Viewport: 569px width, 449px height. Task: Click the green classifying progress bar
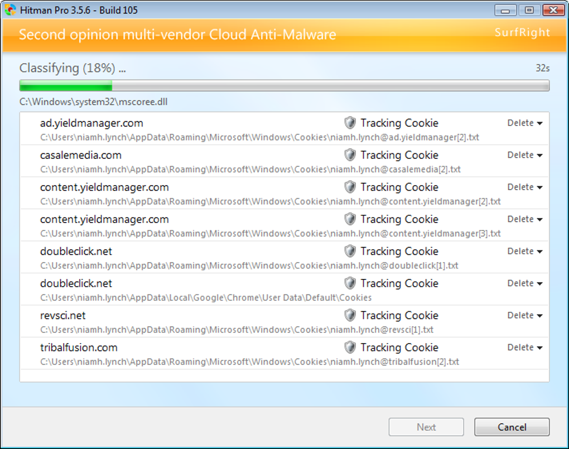click(x=284, y=86)
